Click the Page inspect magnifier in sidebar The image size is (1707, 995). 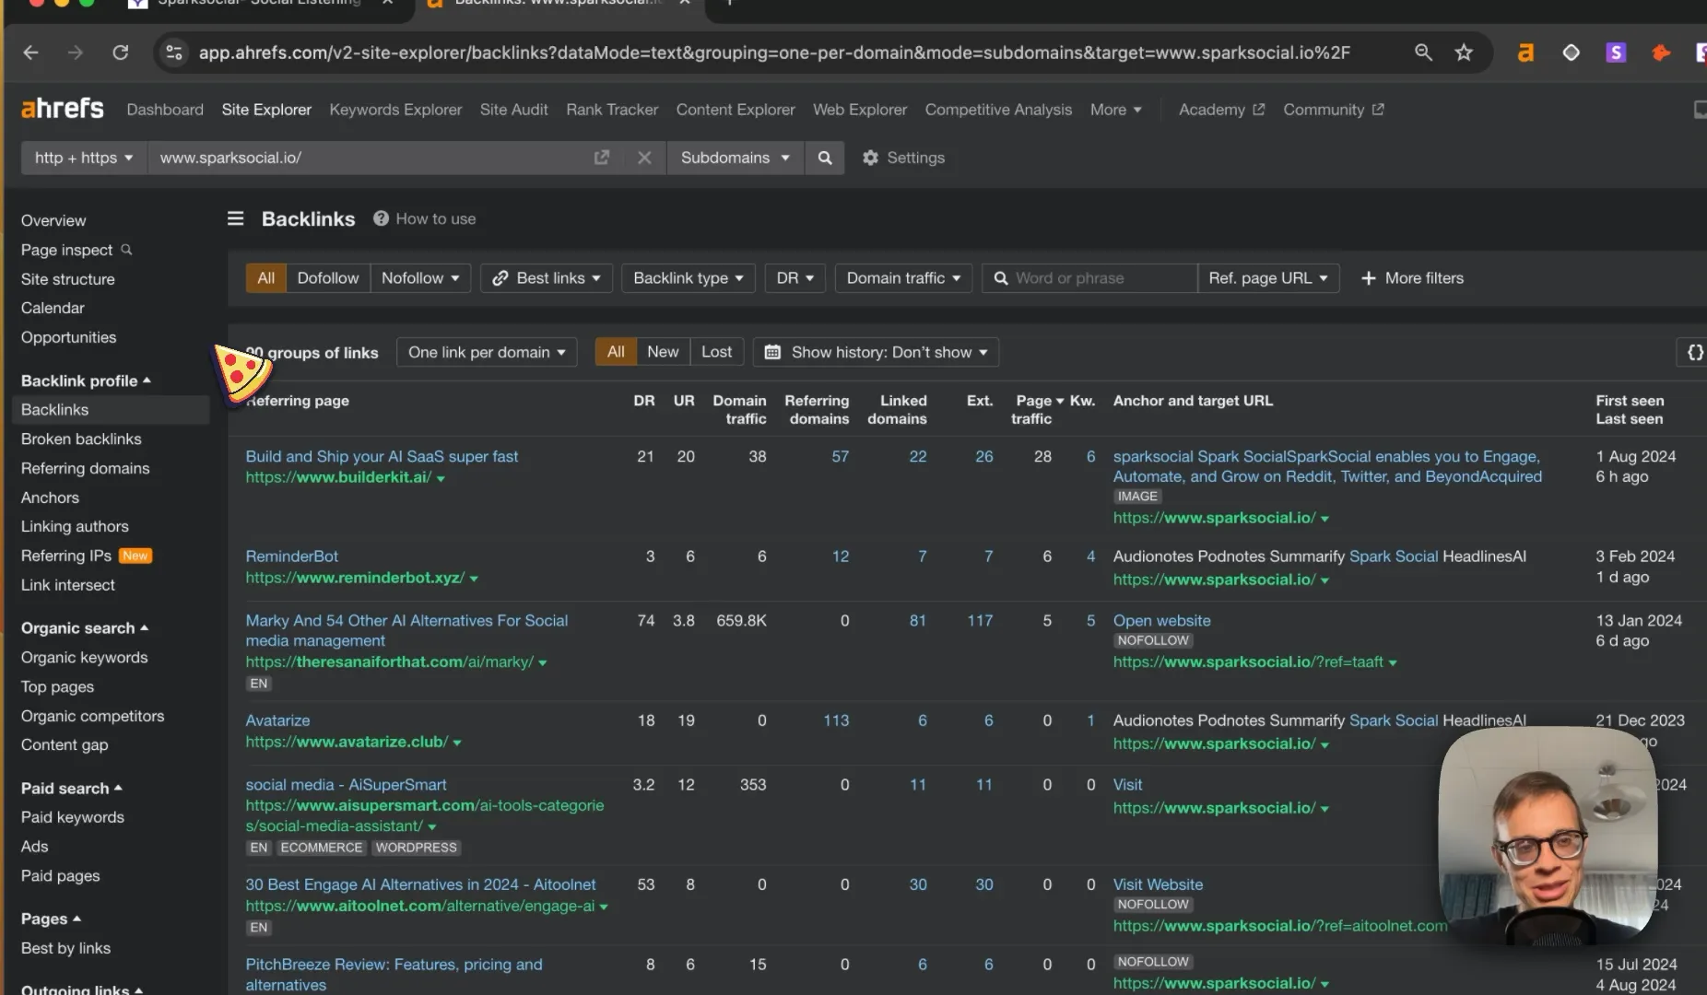click(x=126, y=250)
